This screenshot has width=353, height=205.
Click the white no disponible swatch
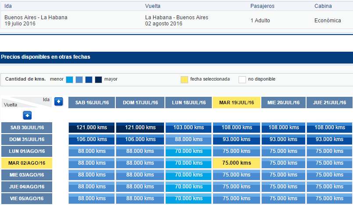[x=242, y=80]
